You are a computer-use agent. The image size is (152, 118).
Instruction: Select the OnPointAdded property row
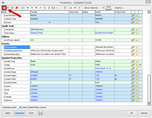point(17,47)
